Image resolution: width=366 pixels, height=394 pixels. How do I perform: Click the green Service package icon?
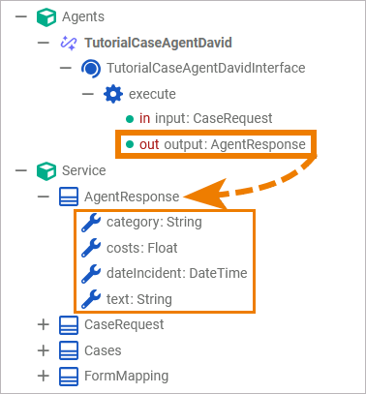click(x=46, y=170)
